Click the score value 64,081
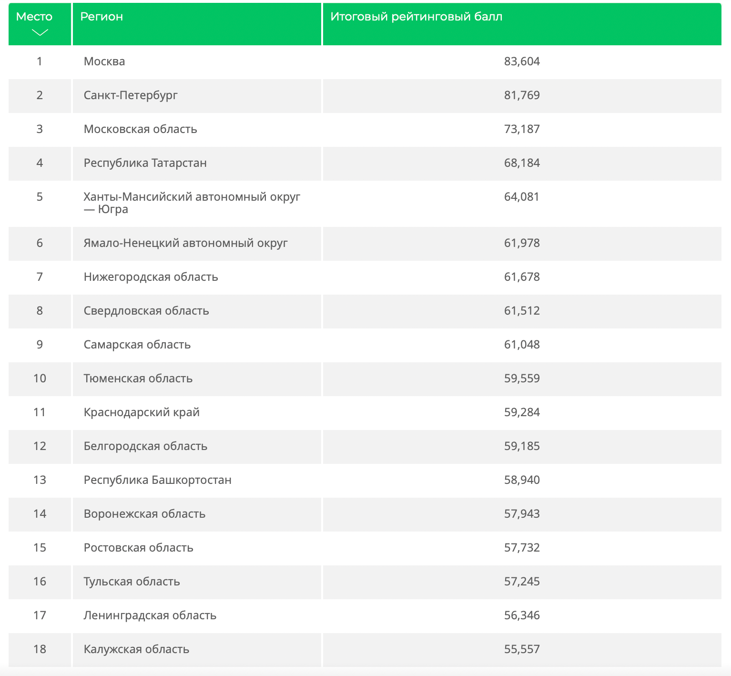731x676 pixels. pyautogui.click(x=522, y=197)
